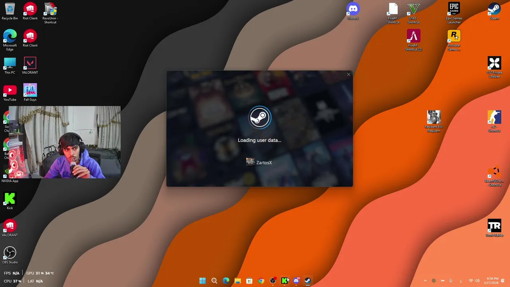The height and width of the screenshot is (287, 510).
Task: Select the Tomb Raider desktop icon
Action: pos(494,228)
